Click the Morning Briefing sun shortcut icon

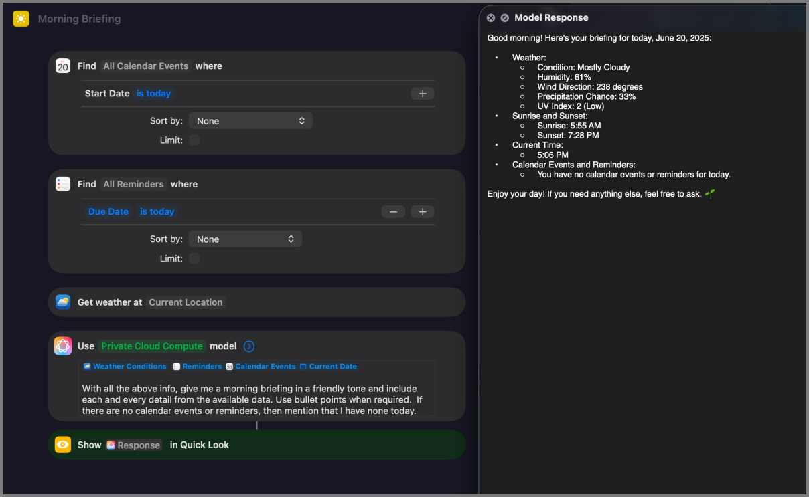click(21, 19)
